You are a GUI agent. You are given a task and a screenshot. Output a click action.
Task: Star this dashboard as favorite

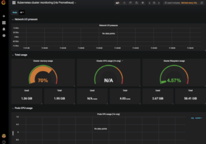click(x=124, y=3)
